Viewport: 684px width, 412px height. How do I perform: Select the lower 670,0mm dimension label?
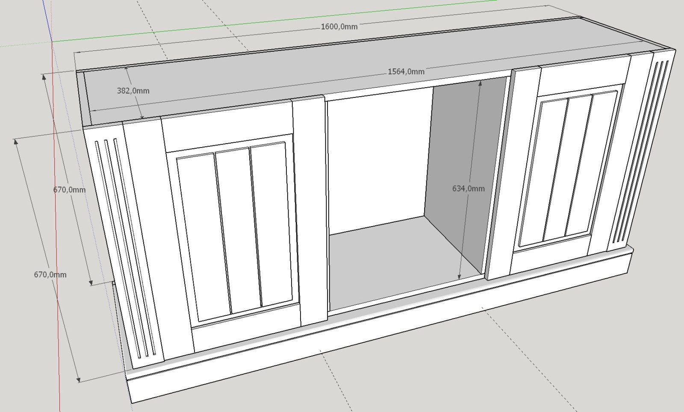50,274
